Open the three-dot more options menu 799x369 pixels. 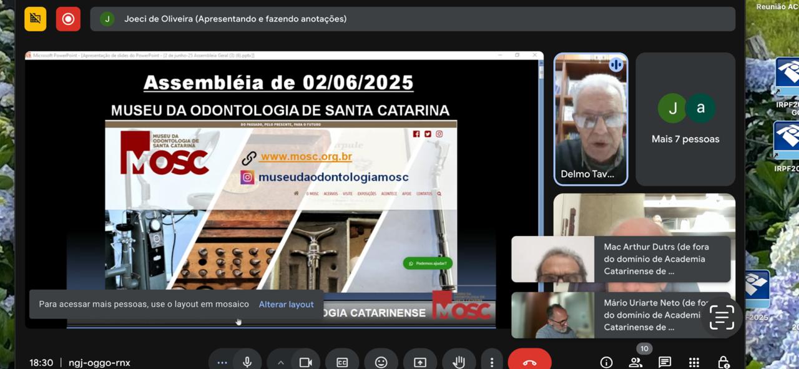click(492, 362)
